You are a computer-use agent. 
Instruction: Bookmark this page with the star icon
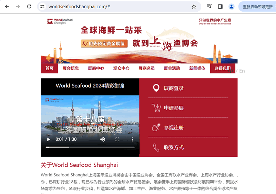coord(194,7)
